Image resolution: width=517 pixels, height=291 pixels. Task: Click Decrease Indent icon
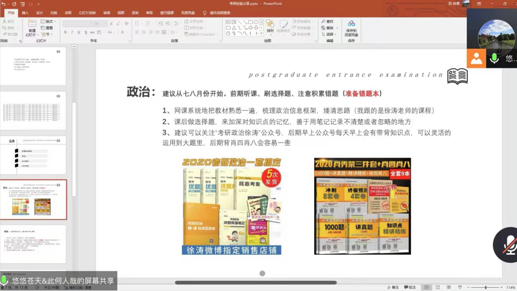click(161, 24)
